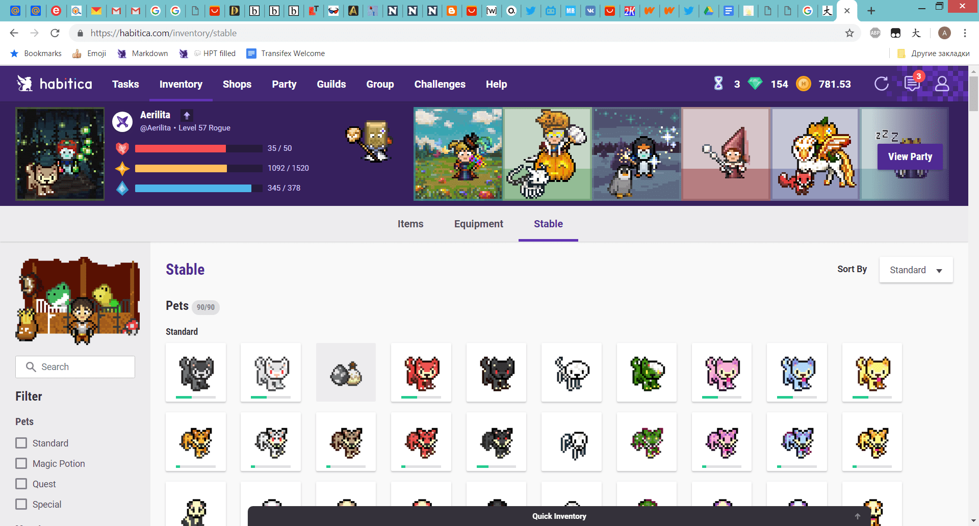Viewport: 979px width, 526px height.
Task: Click the gold coin balance icon
Action: pos(804,84)
